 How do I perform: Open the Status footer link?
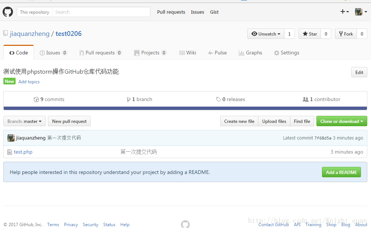coord(109,224)
